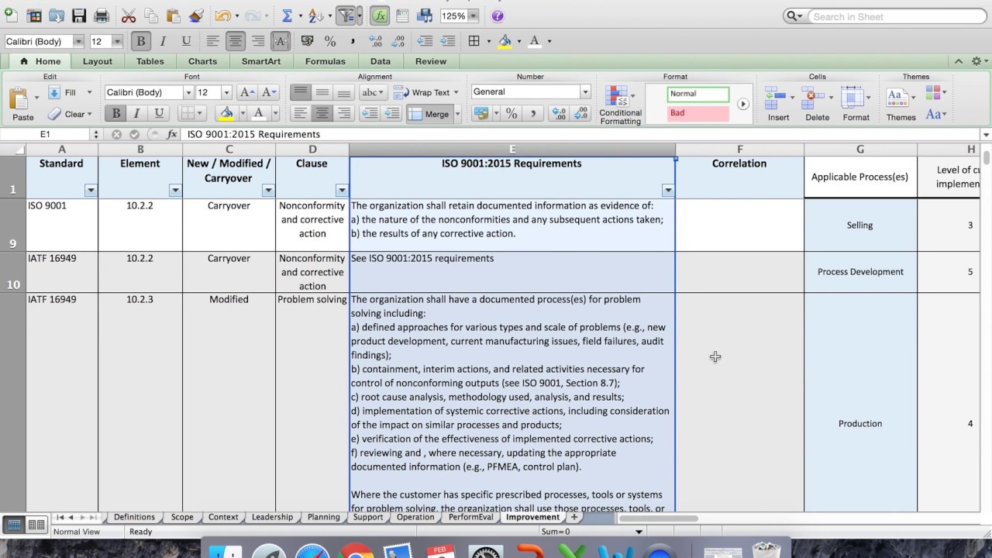
Task: Switch to the Leadership sheet tab
Action: pyautogui.click(x=273, y=517)
